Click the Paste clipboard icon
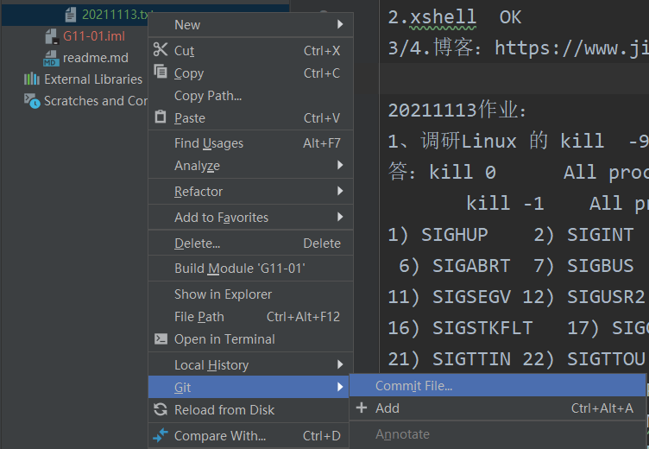649x449 pixels. click(161, 117)
